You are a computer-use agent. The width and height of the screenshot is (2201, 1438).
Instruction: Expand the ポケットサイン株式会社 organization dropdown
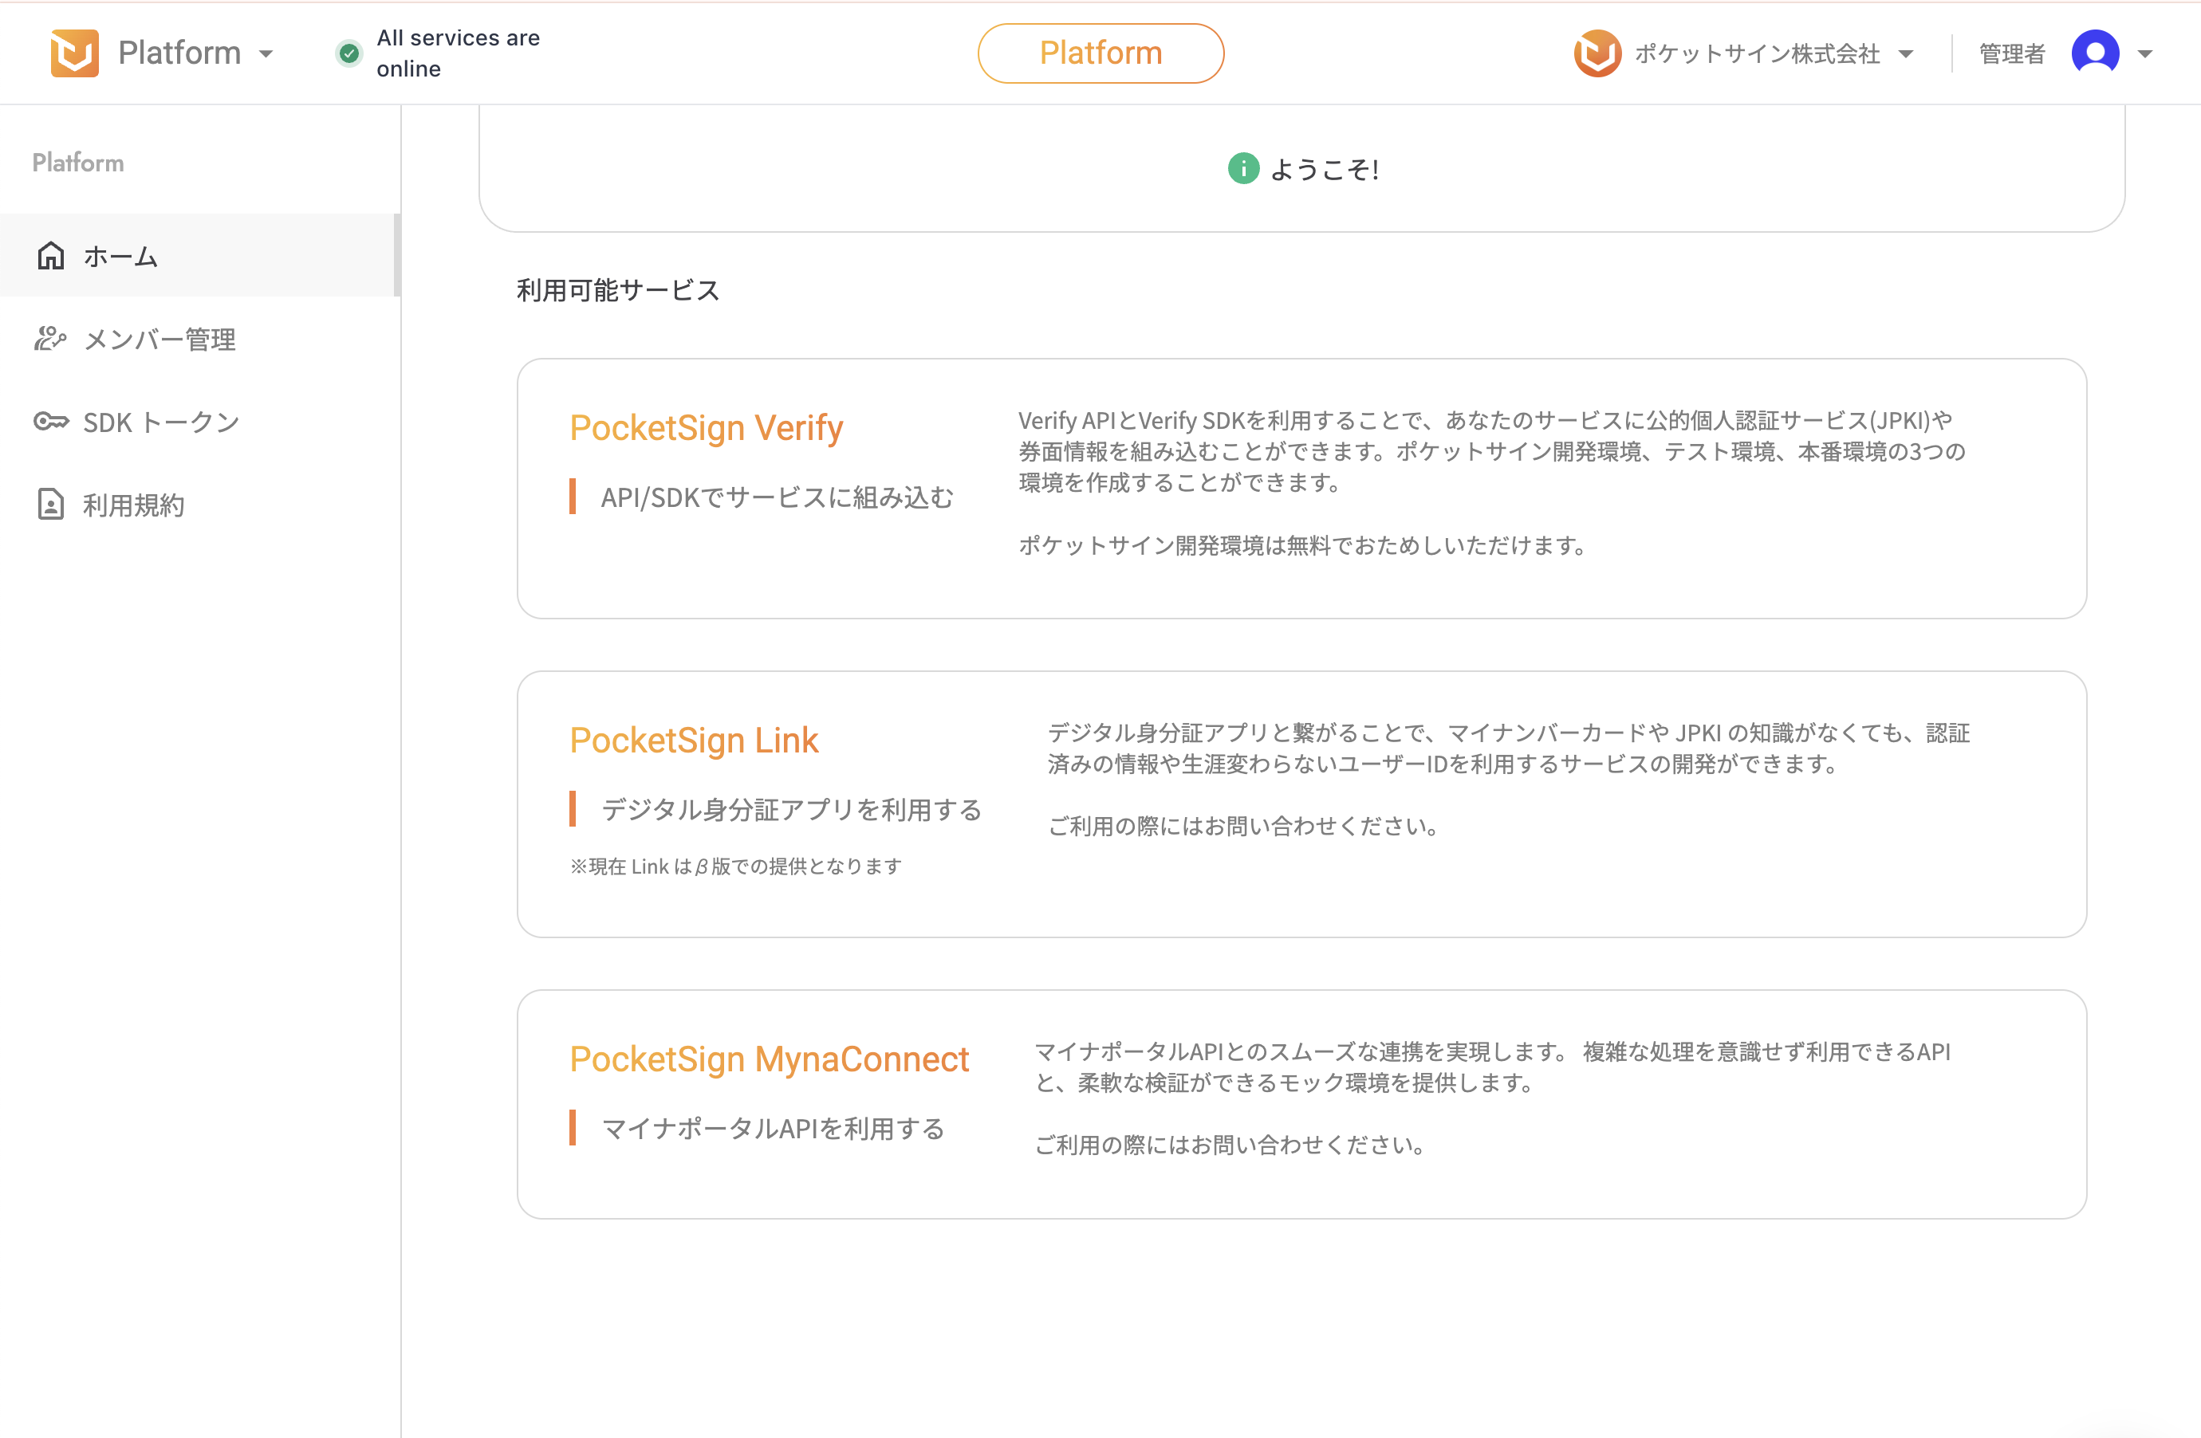1906,53
